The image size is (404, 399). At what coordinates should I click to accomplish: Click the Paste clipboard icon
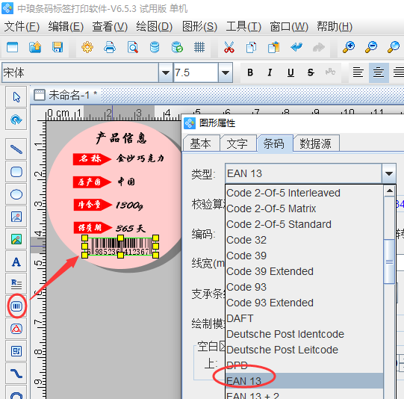click(x=273, y=47)
